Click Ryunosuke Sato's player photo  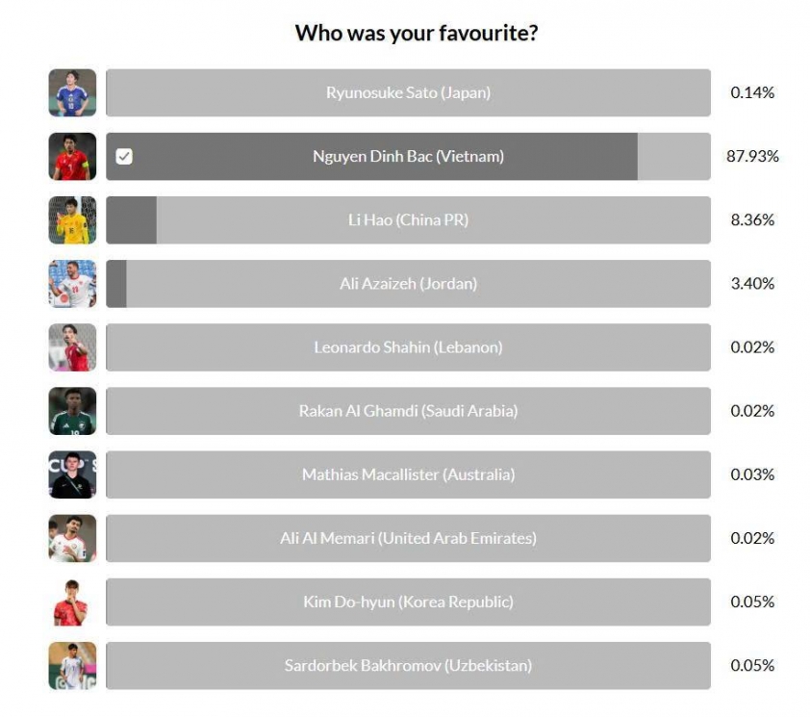[x=72, y=93]
